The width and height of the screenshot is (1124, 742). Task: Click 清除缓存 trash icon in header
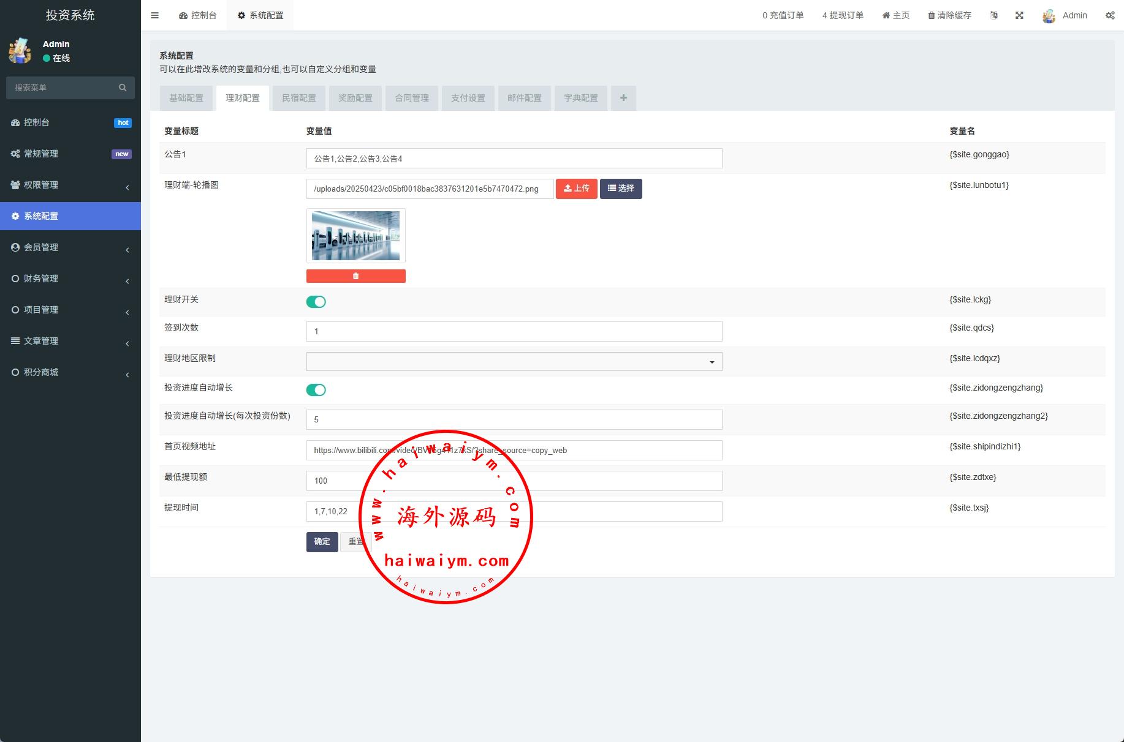(x=932, y=15)
